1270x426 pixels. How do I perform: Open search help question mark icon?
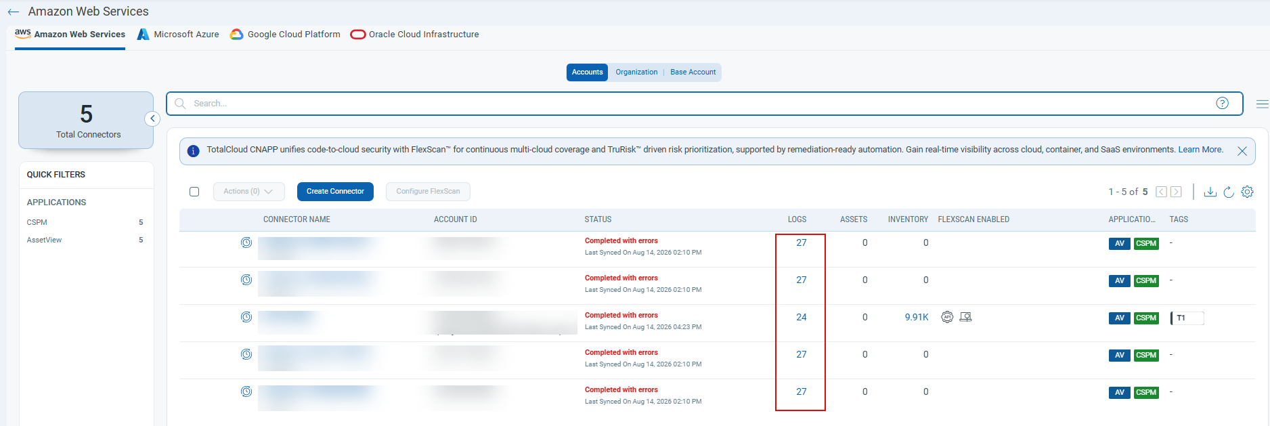click(1222, 103)
